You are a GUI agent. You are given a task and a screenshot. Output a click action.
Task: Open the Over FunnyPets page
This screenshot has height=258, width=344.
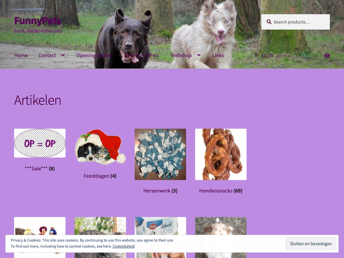point(141,55)
